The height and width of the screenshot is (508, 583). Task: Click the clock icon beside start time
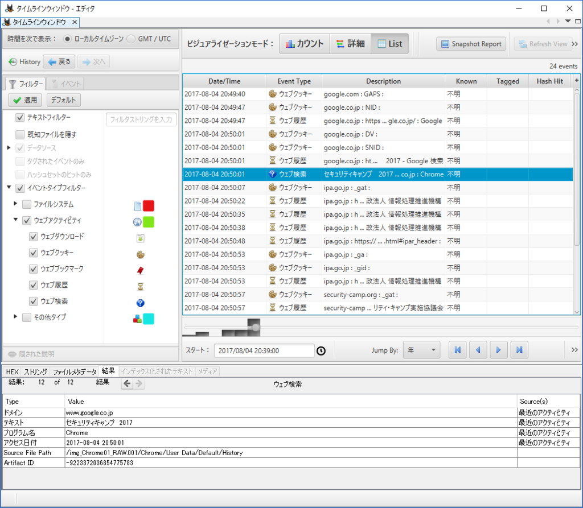pos(321,350)
